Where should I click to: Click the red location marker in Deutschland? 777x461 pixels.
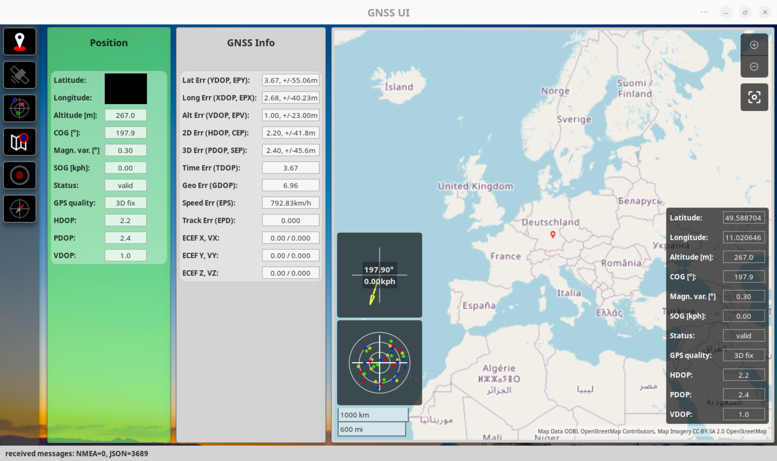coord(553,234)
